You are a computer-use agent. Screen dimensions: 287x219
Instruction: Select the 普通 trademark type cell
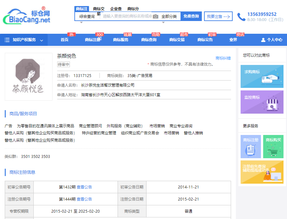tap(188, 211)
